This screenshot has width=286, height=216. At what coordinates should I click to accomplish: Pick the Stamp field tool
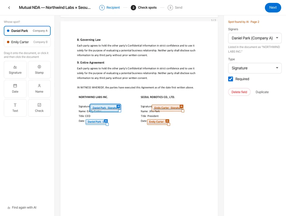39,70
